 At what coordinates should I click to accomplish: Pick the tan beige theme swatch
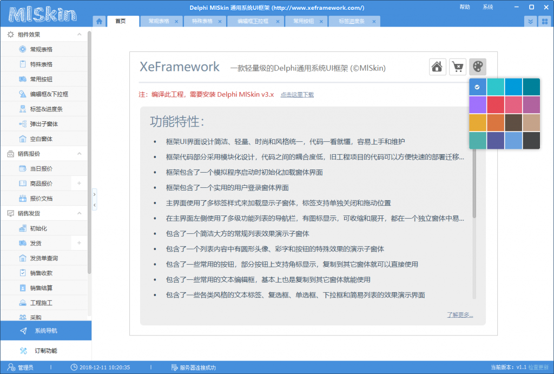tap(531, 122)
